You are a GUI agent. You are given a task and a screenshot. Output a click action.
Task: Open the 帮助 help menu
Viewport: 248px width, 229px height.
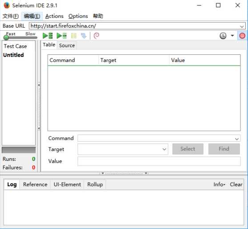(98, 16)
